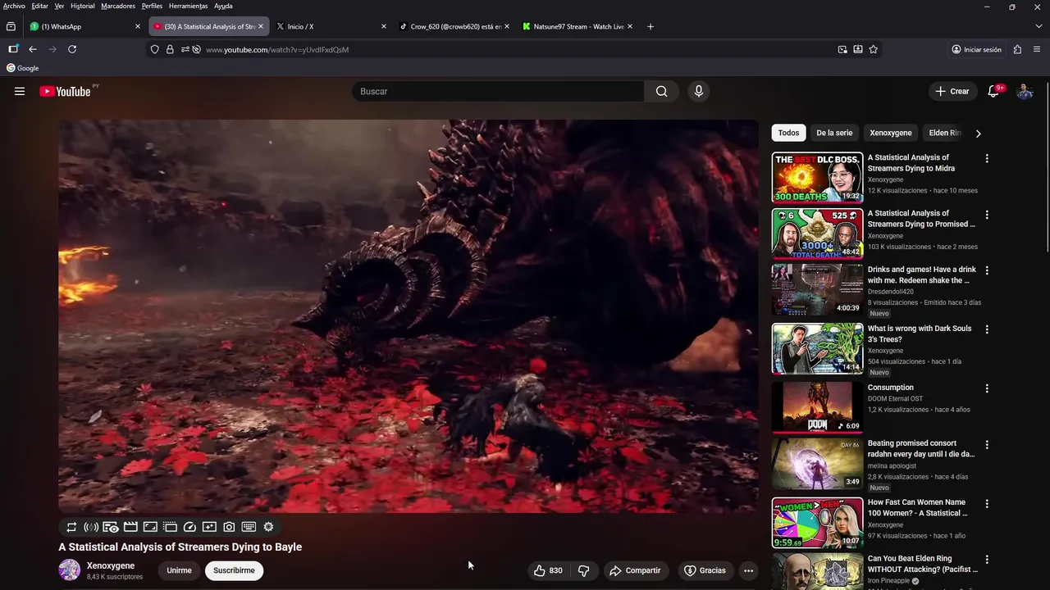The image size is (1050, 590).
Task: Open the Historial menu
Action: point(83,6)
